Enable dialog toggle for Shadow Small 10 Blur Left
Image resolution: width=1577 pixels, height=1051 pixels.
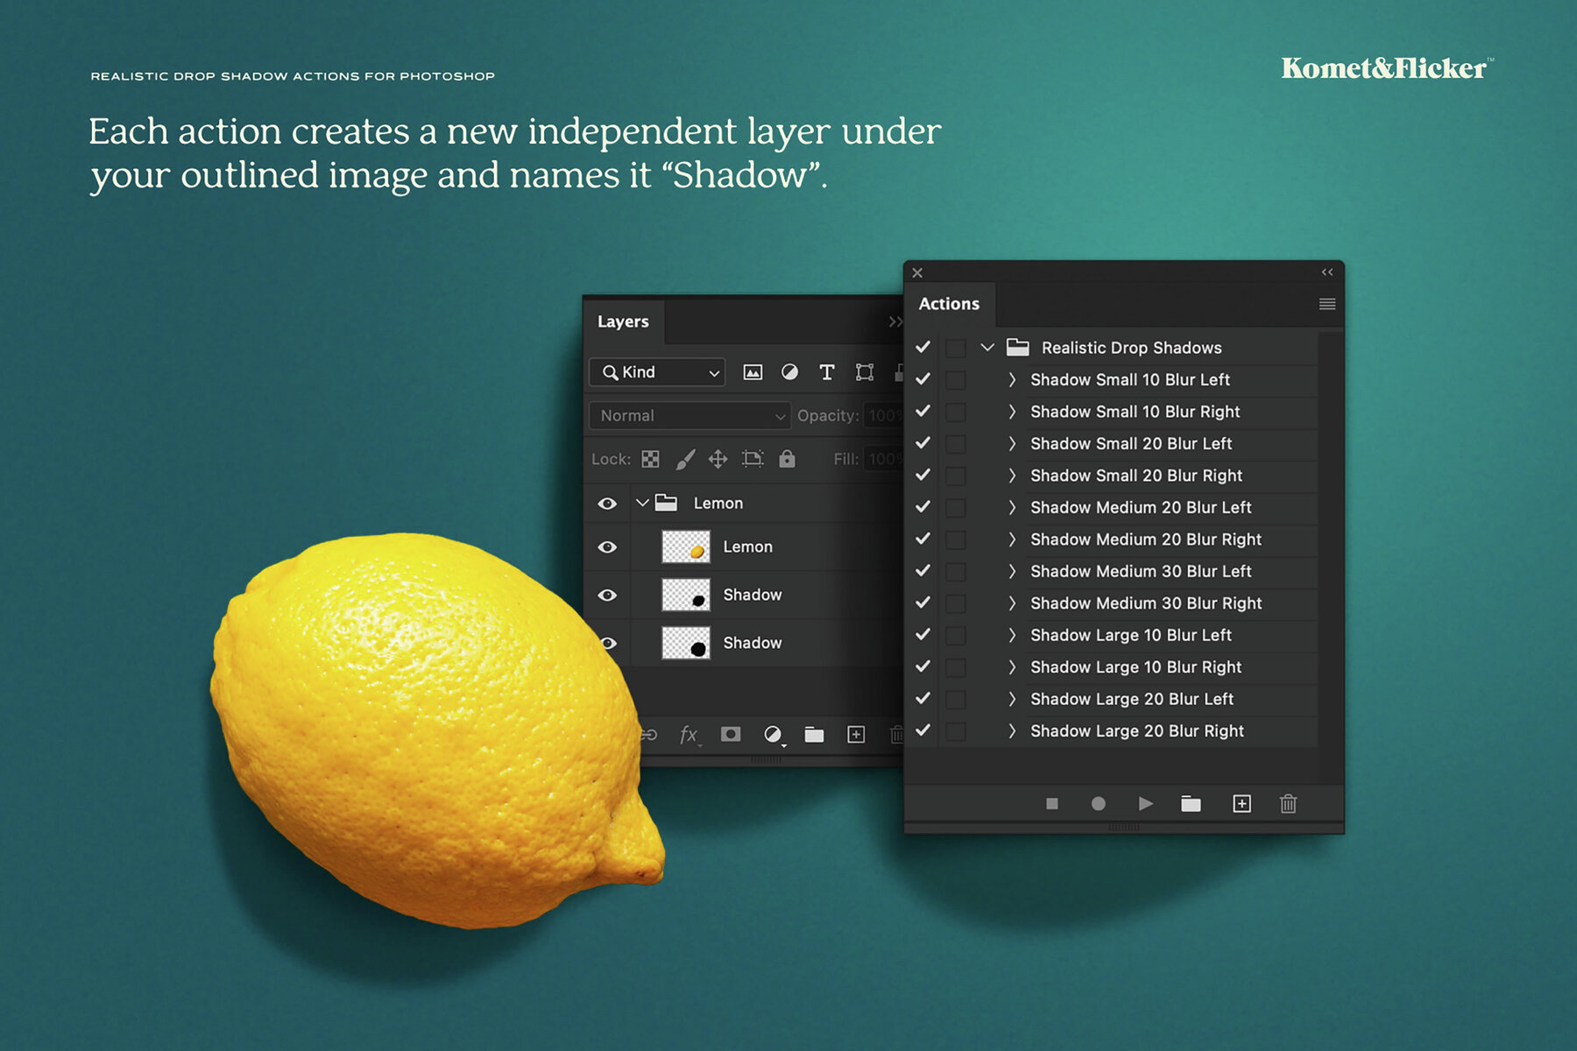956,380
